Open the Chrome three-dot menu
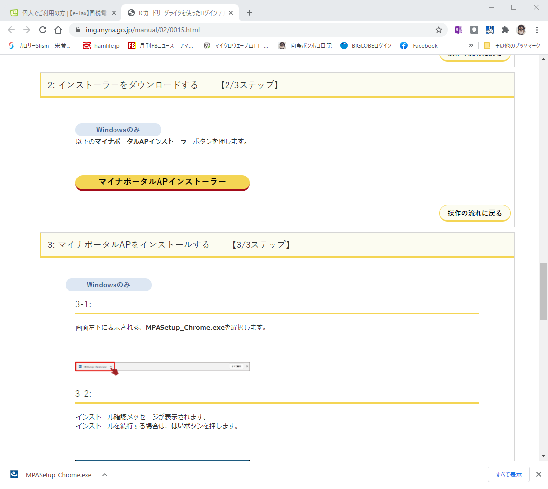This screenshot has height=489, width=548. pos(537,30)
